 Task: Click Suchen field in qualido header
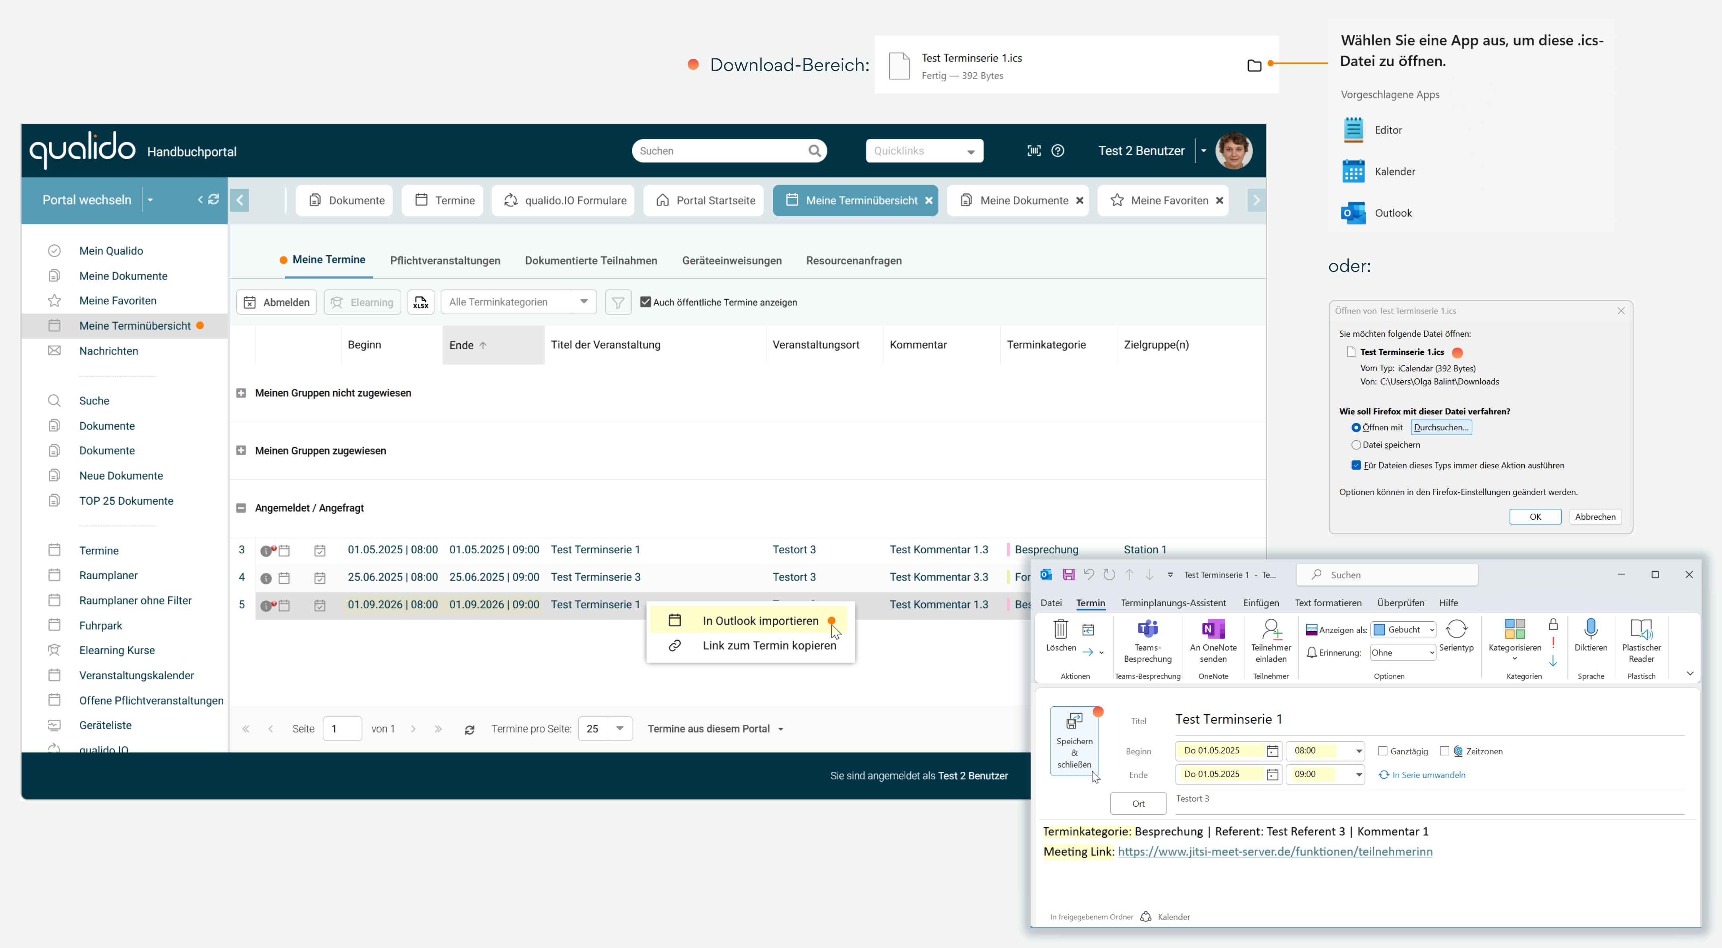click(729, 151)
